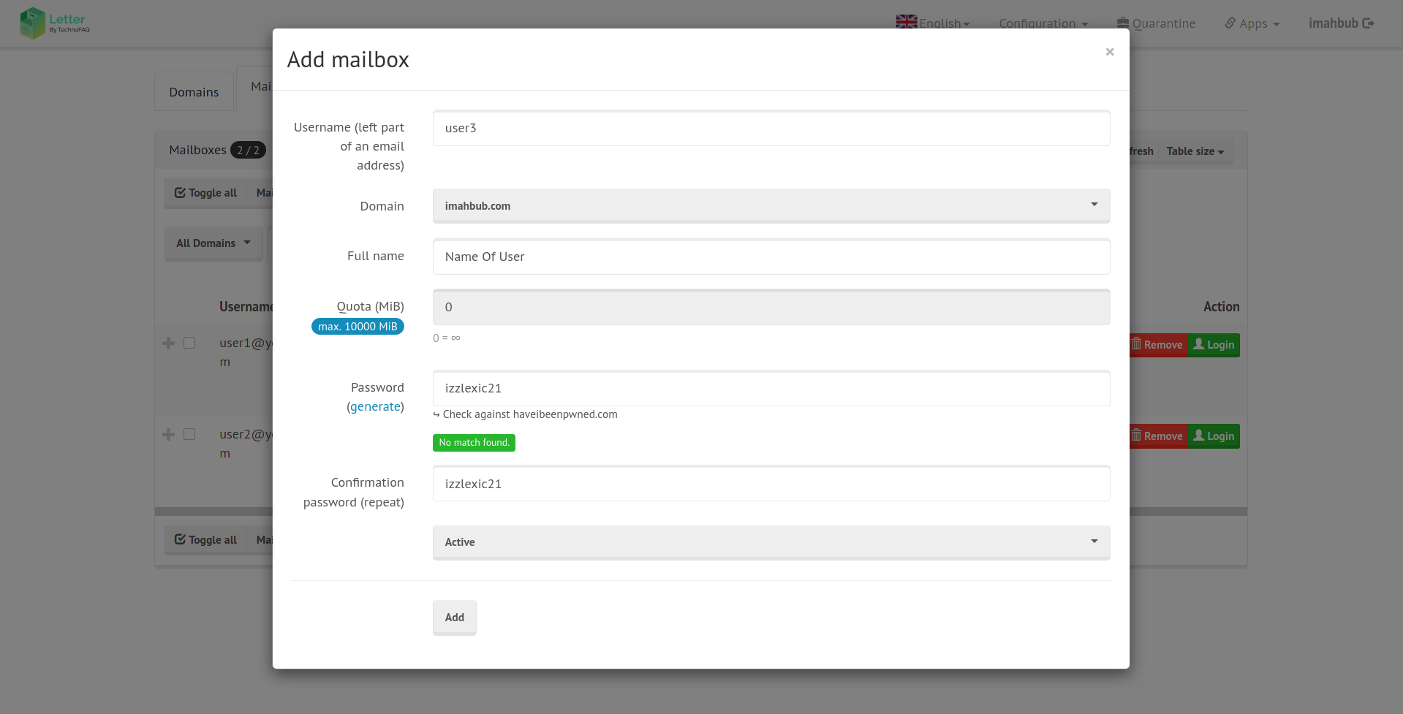
Task: Click the Quarantine menu text
Action: (x=1164, y=23)
